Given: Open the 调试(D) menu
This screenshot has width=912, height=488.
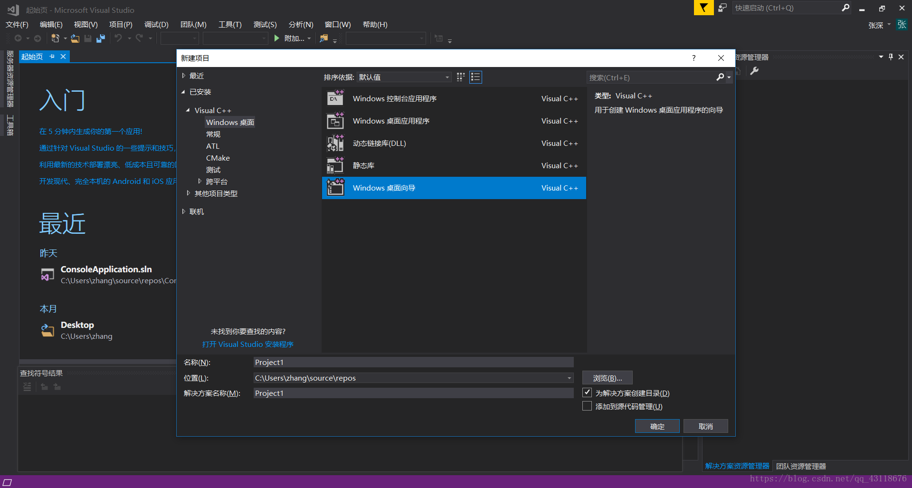Looking at the screenshot, I should point(157,25).
